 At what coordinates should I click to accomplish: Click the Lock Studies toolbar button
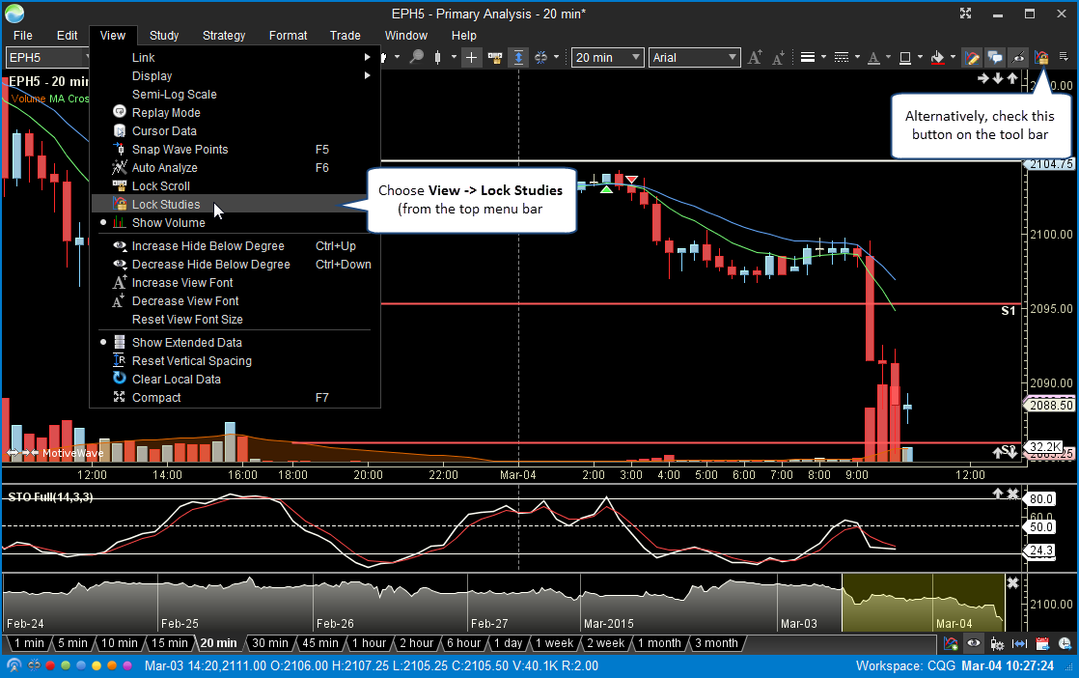pyautogui.click(x=1041, y=57)
